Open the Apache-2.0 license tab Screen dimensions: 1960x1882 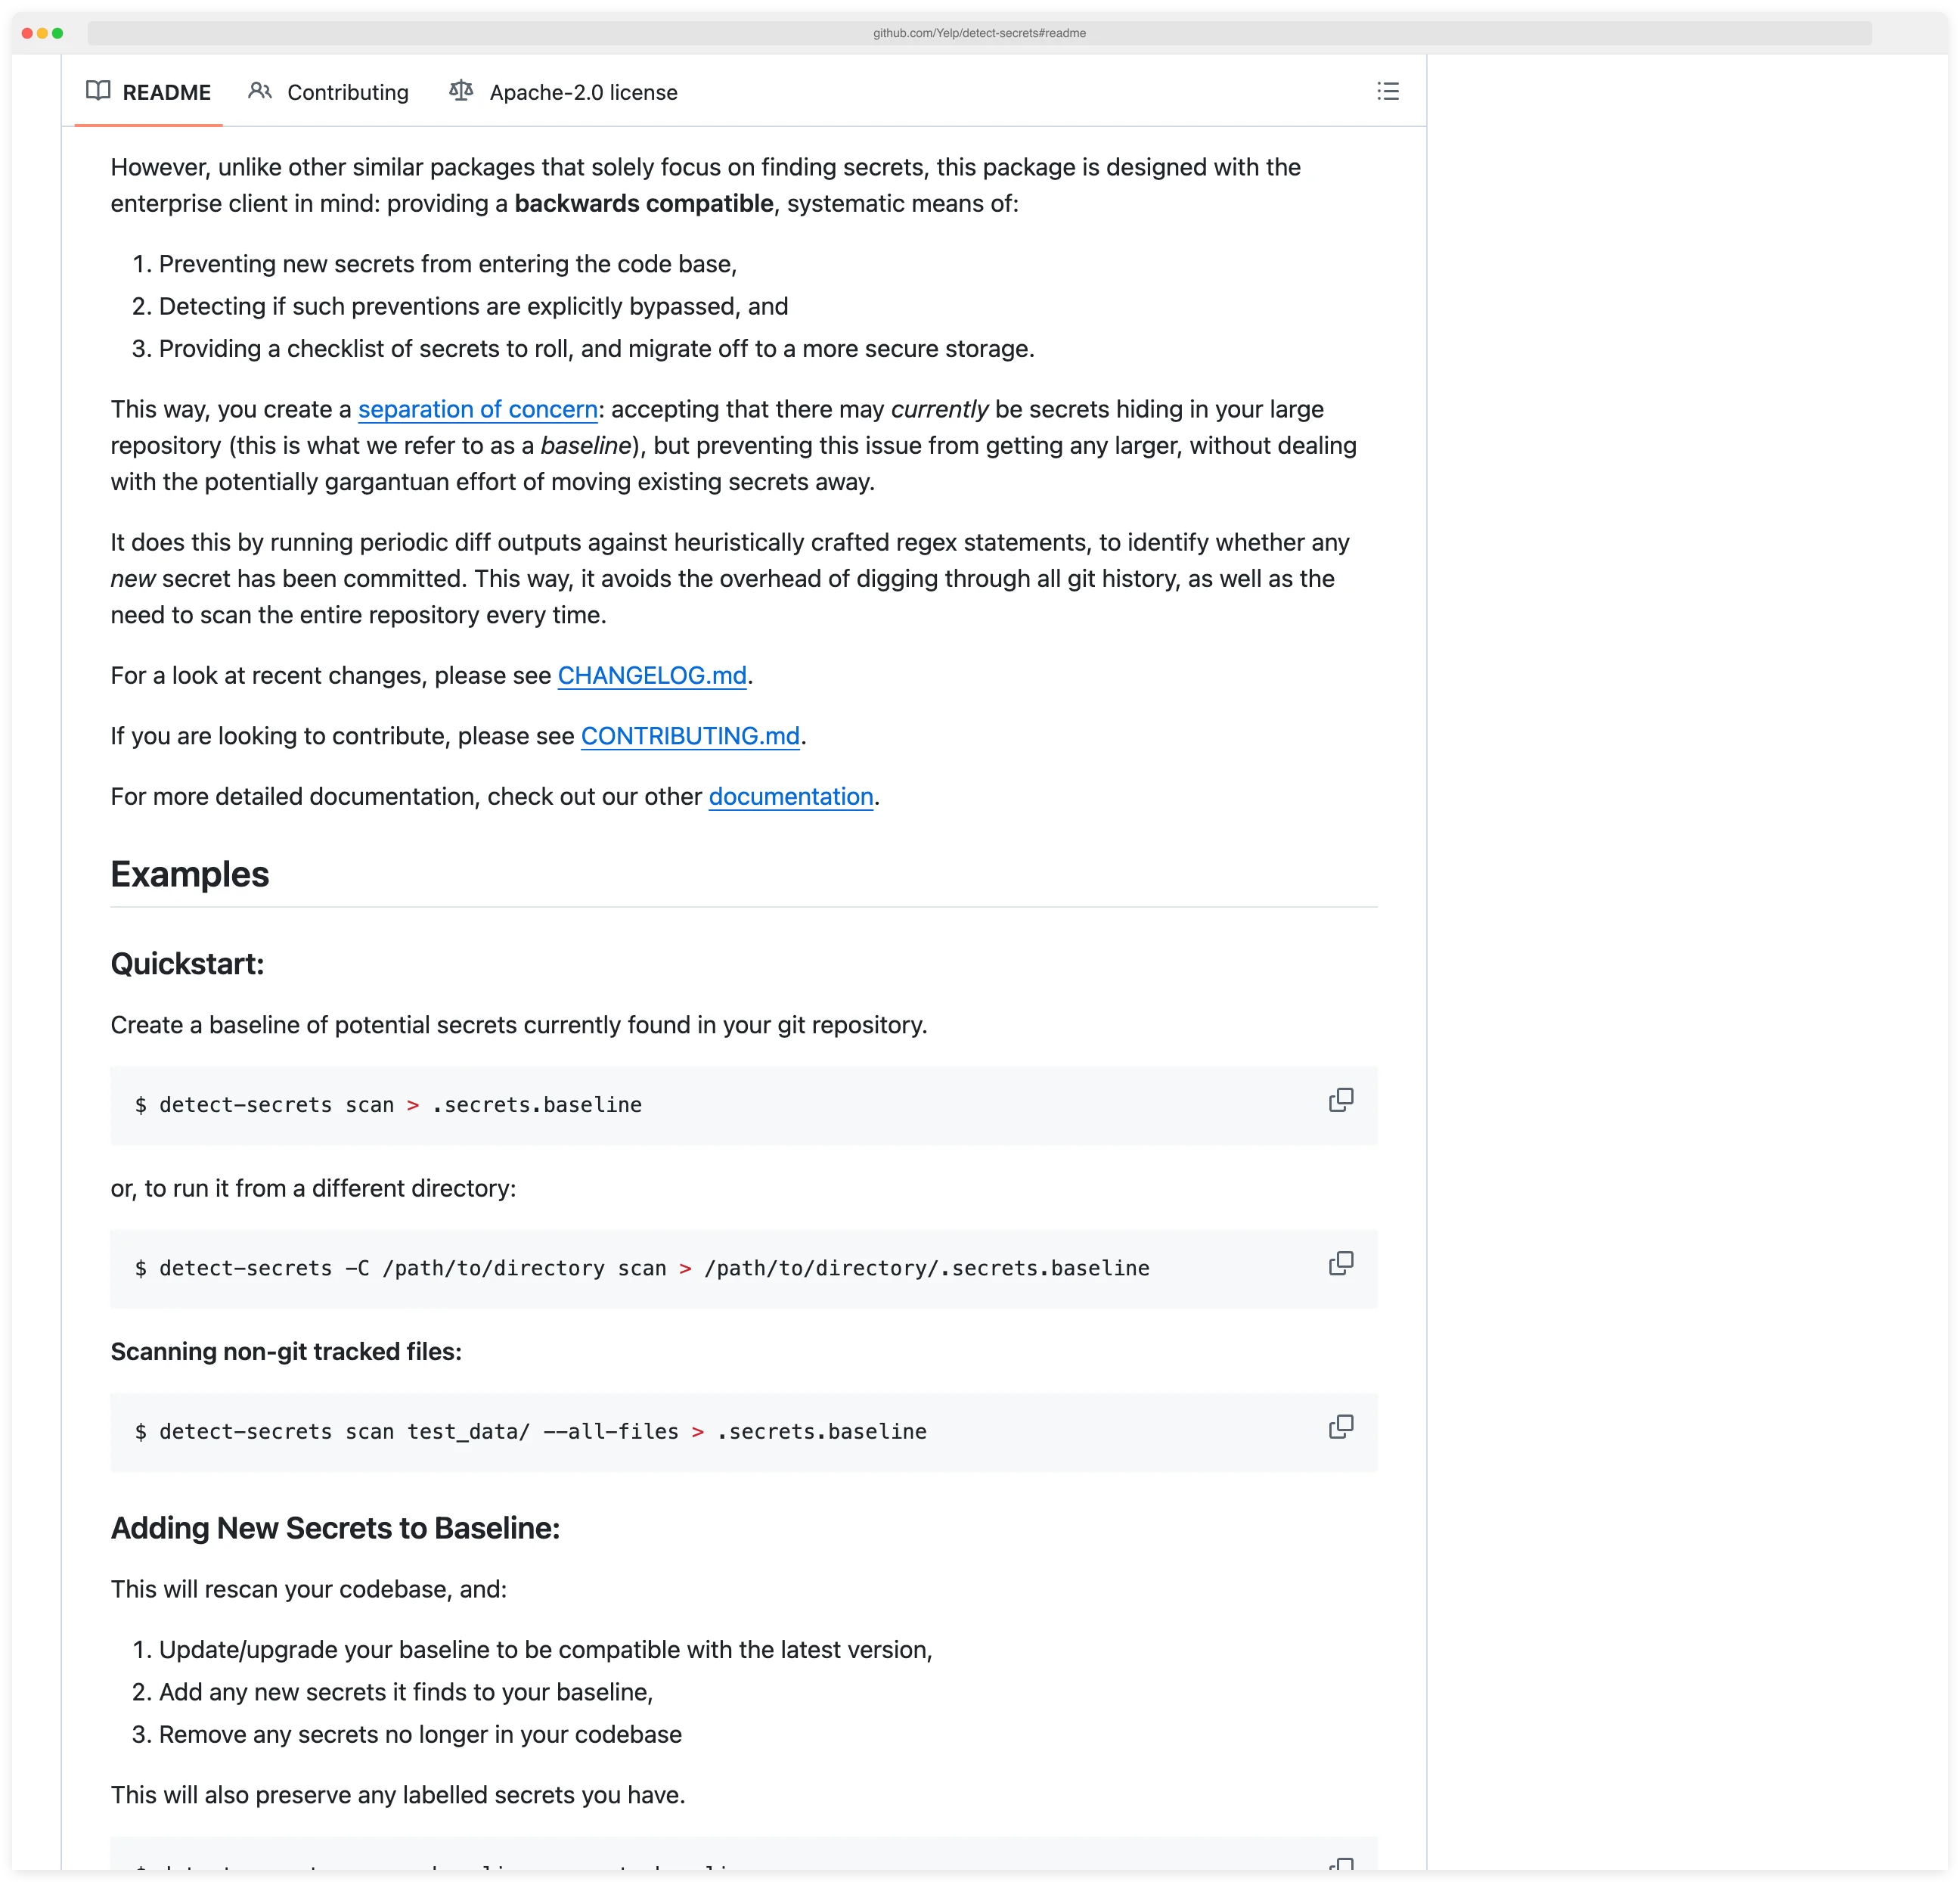click(584, 92)
